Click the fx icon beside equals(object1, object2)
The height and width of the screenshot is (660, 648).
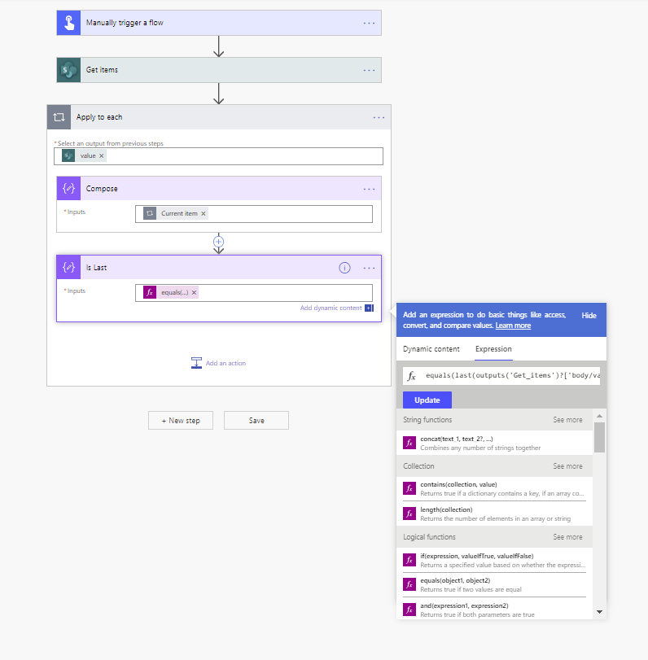coord(409,584)
